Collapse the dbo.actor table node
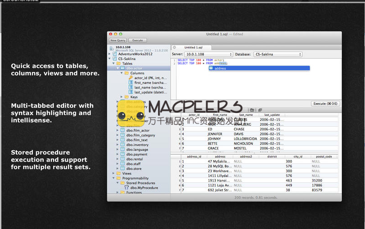The image size is (365, 229). tap(118, 68)
